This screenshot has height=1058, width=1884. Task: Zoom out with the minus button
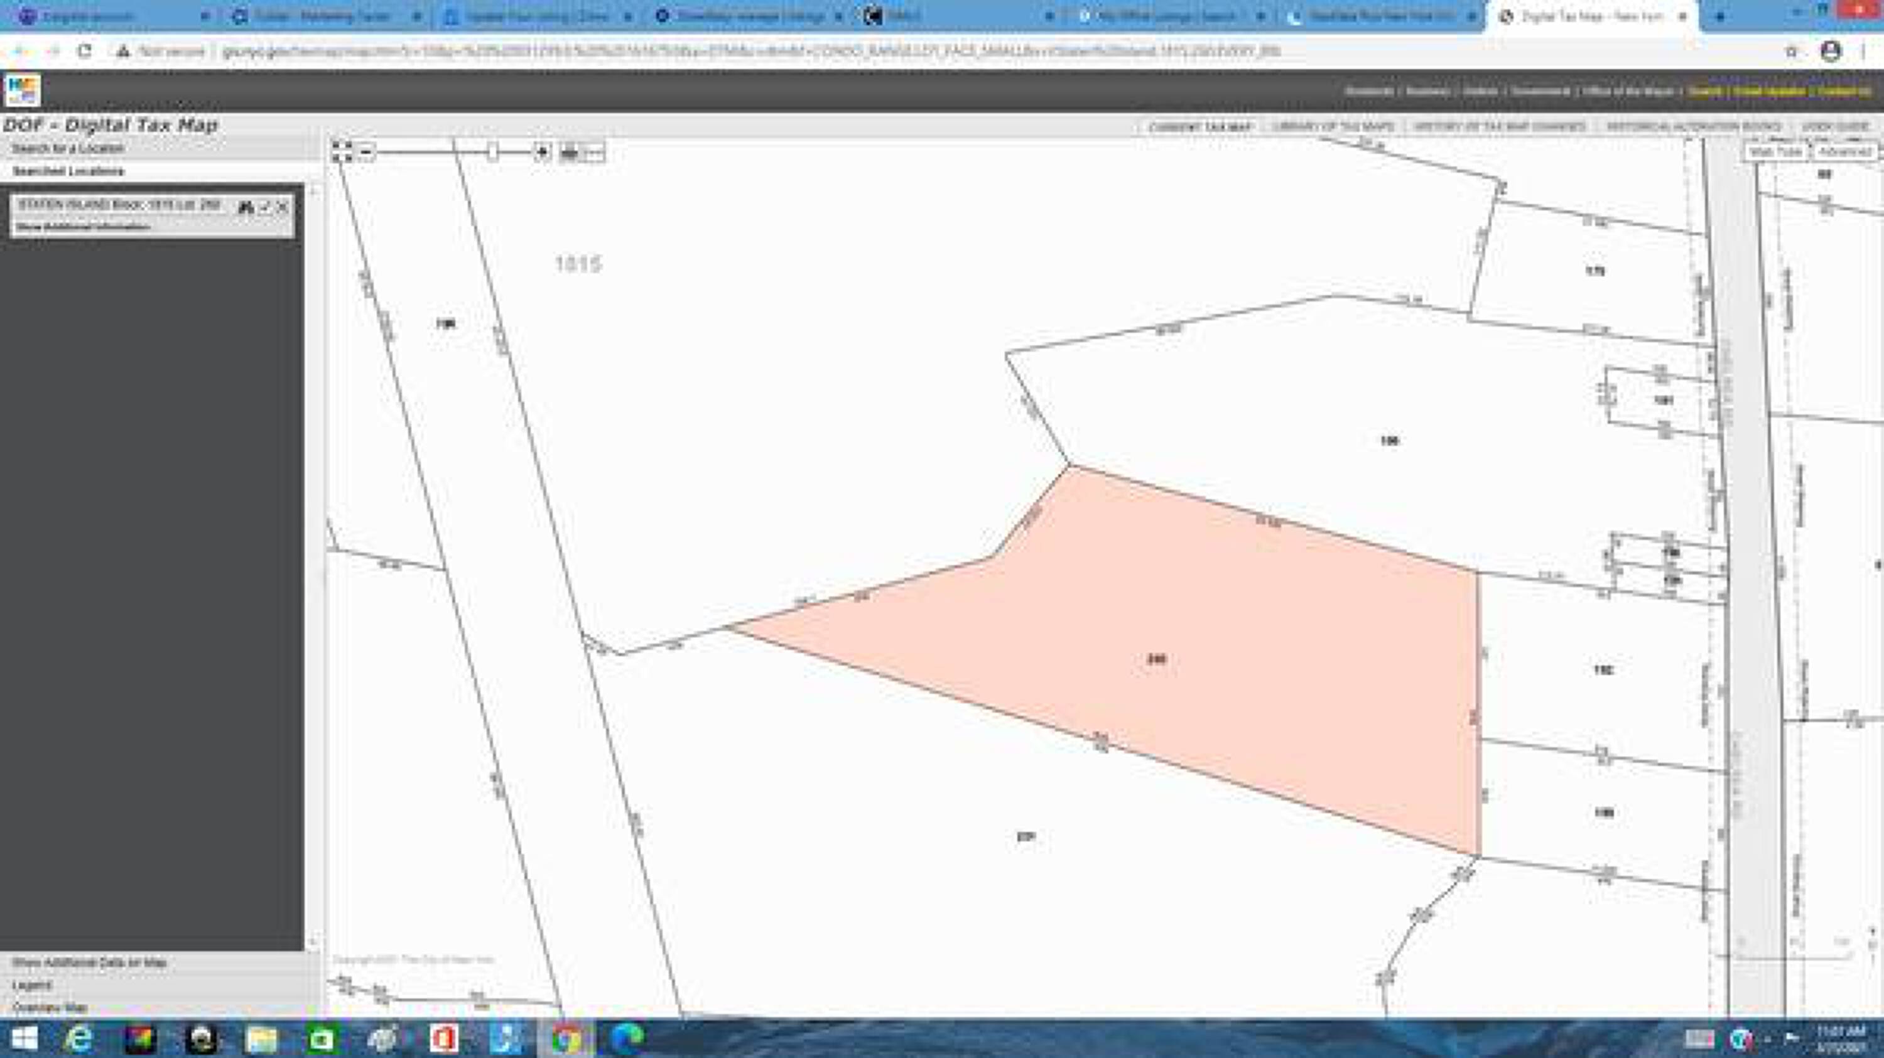pos(367,152)
